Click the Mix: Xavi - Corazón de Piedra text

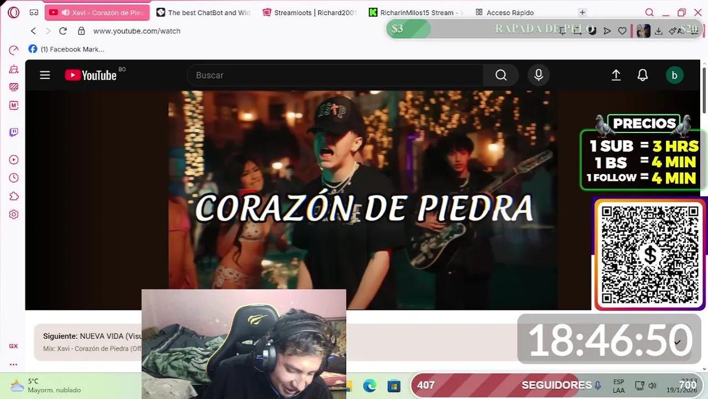tap(93, 349)
